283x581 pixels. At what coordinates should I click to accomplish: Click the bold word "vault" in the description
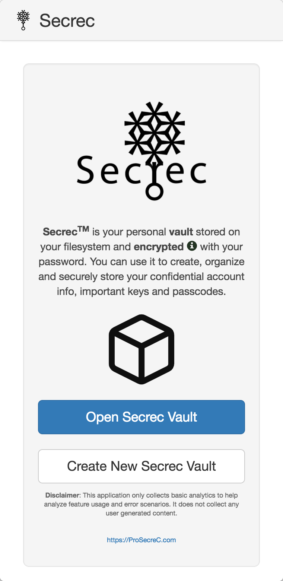pos(181,232)
